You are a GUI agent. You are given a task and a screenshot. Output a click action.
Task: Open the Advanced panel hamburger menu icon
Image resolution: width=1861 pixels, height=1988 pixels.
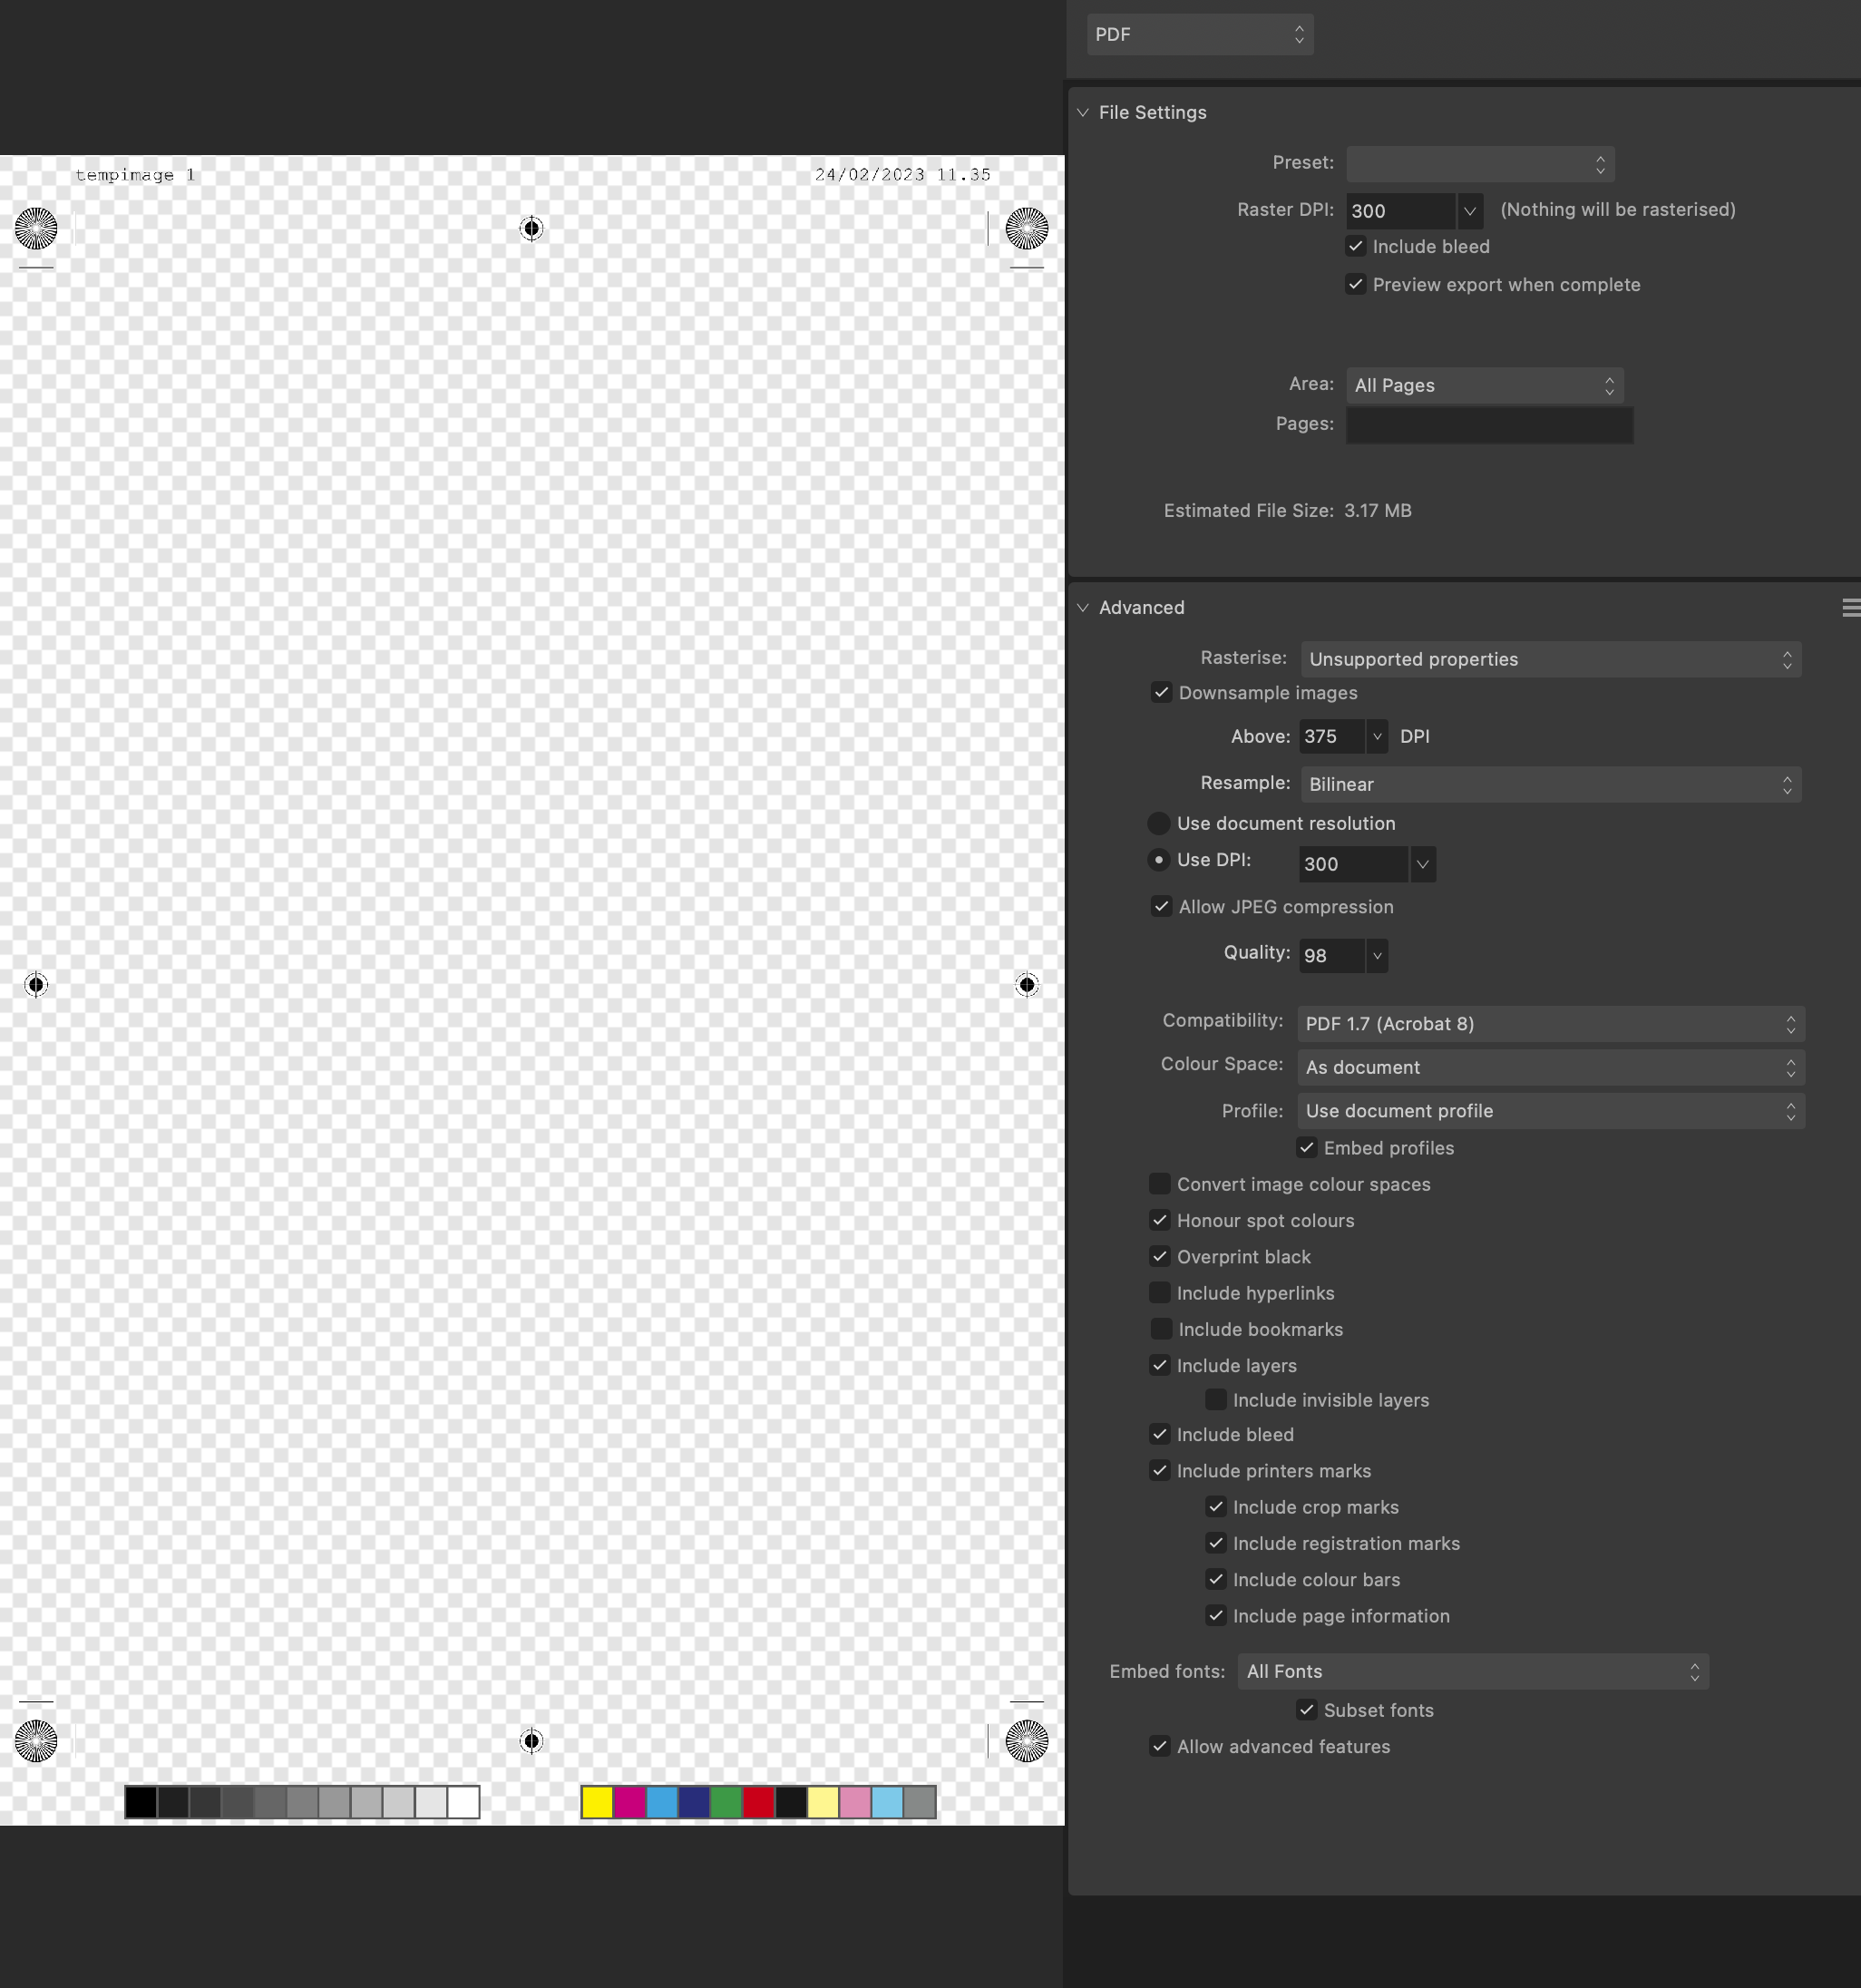coord(1850,608)
